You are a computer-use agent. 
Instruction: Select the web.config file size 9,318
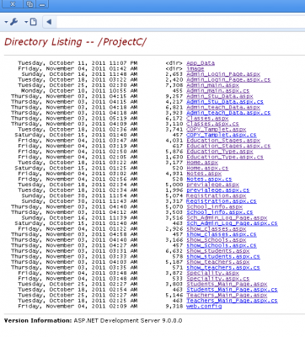click(174, 307)
